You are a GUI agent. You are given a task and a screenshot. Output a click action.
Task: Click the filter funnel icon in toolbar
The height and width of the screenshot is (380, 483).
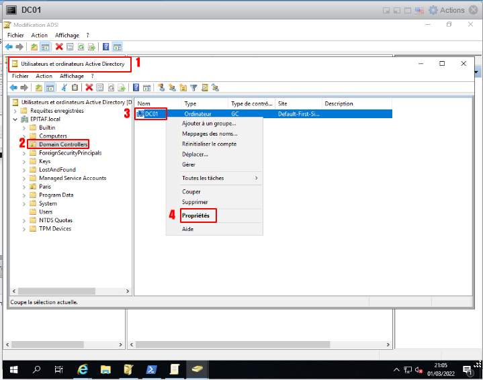[193, 87]
